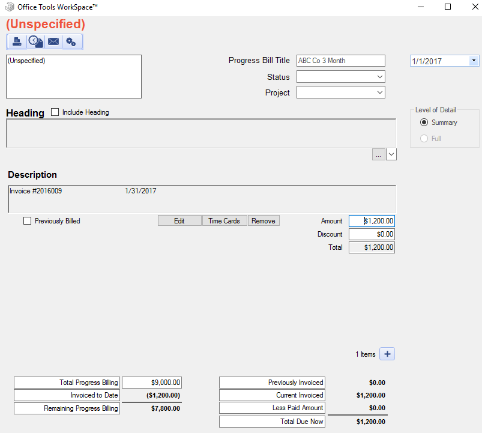Click the Invoiced to Date label

click(x=67, y=395)
